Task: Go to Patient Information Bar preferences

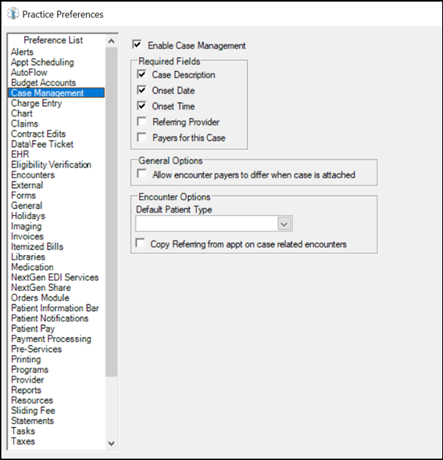Action: tap(55, 308)
